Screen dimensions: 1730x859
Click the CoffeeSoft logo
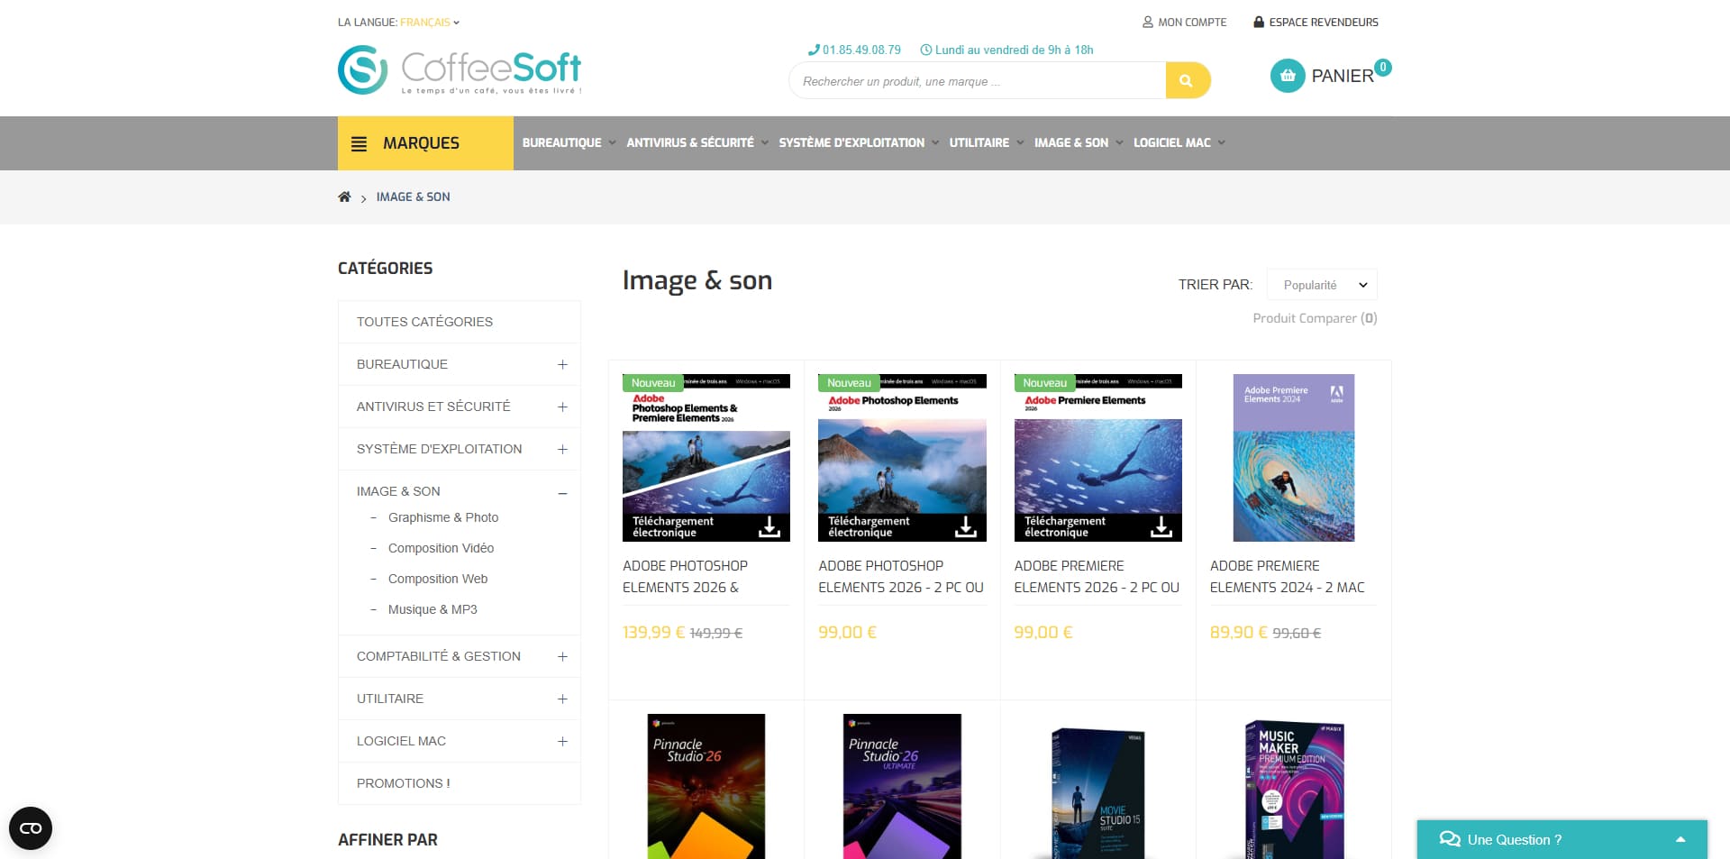(x=460, y=70)
